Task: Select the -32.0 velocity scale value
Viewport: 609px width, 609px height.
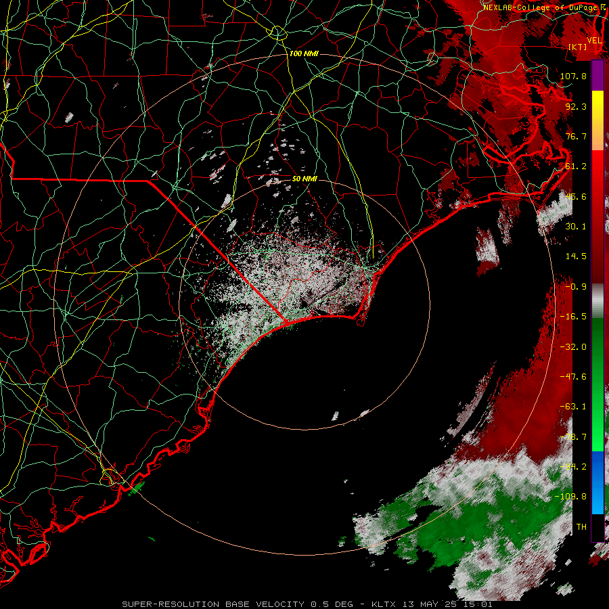Action: tap(573, 347)
